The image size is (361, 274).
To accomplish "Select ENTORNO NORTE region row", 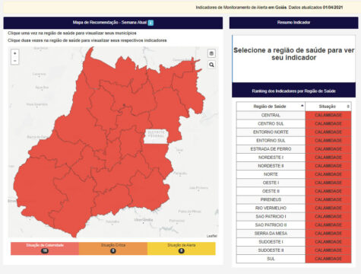I will [x=293, y=132].
